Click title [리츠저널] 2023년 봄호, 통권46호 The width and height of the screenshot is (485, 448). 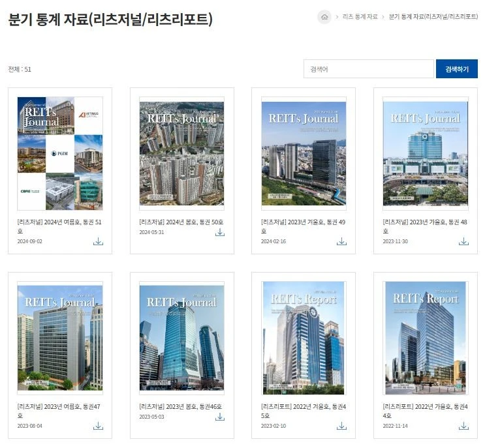click(x=181, y=407)
